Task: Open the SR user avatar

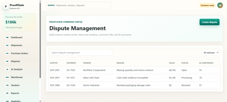Action: tap(220, 5)
